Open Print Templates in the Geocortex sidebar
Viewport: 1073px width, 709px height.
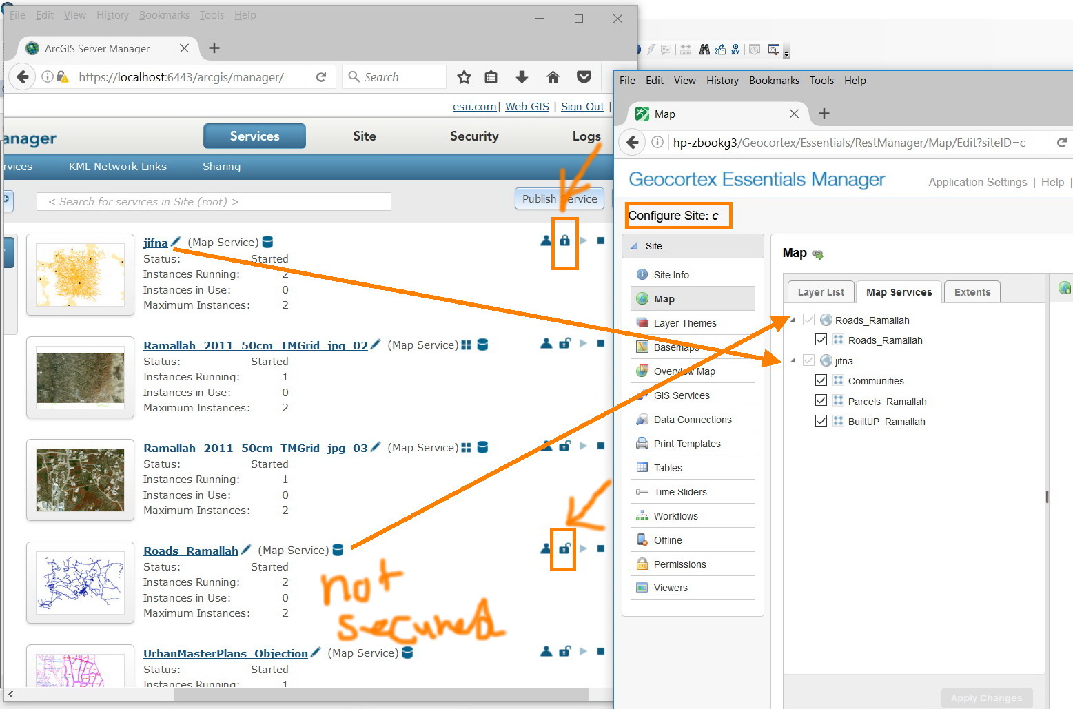click(x=687, y=444)
